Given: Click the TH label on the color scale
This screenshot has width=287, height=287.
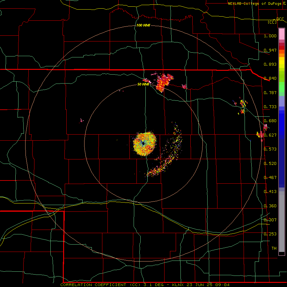Looking at the screenshot, I should 274,248.
